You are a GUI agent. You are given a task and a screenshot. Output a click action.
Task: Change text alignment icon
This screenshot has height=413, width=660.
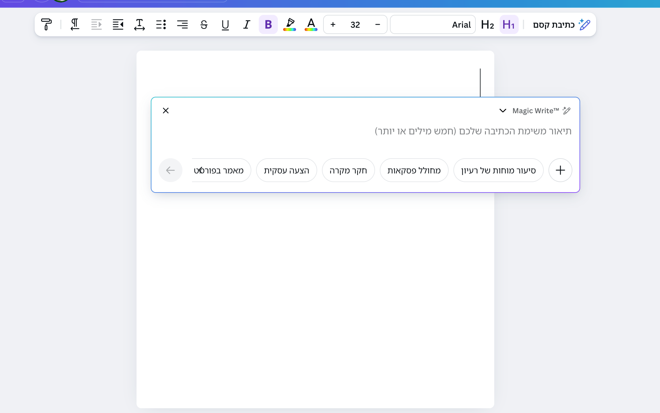click(182, 24)
